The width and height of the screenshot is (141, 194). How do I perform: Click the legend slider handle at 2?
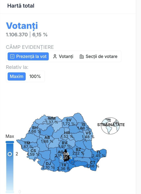point(10,154)
